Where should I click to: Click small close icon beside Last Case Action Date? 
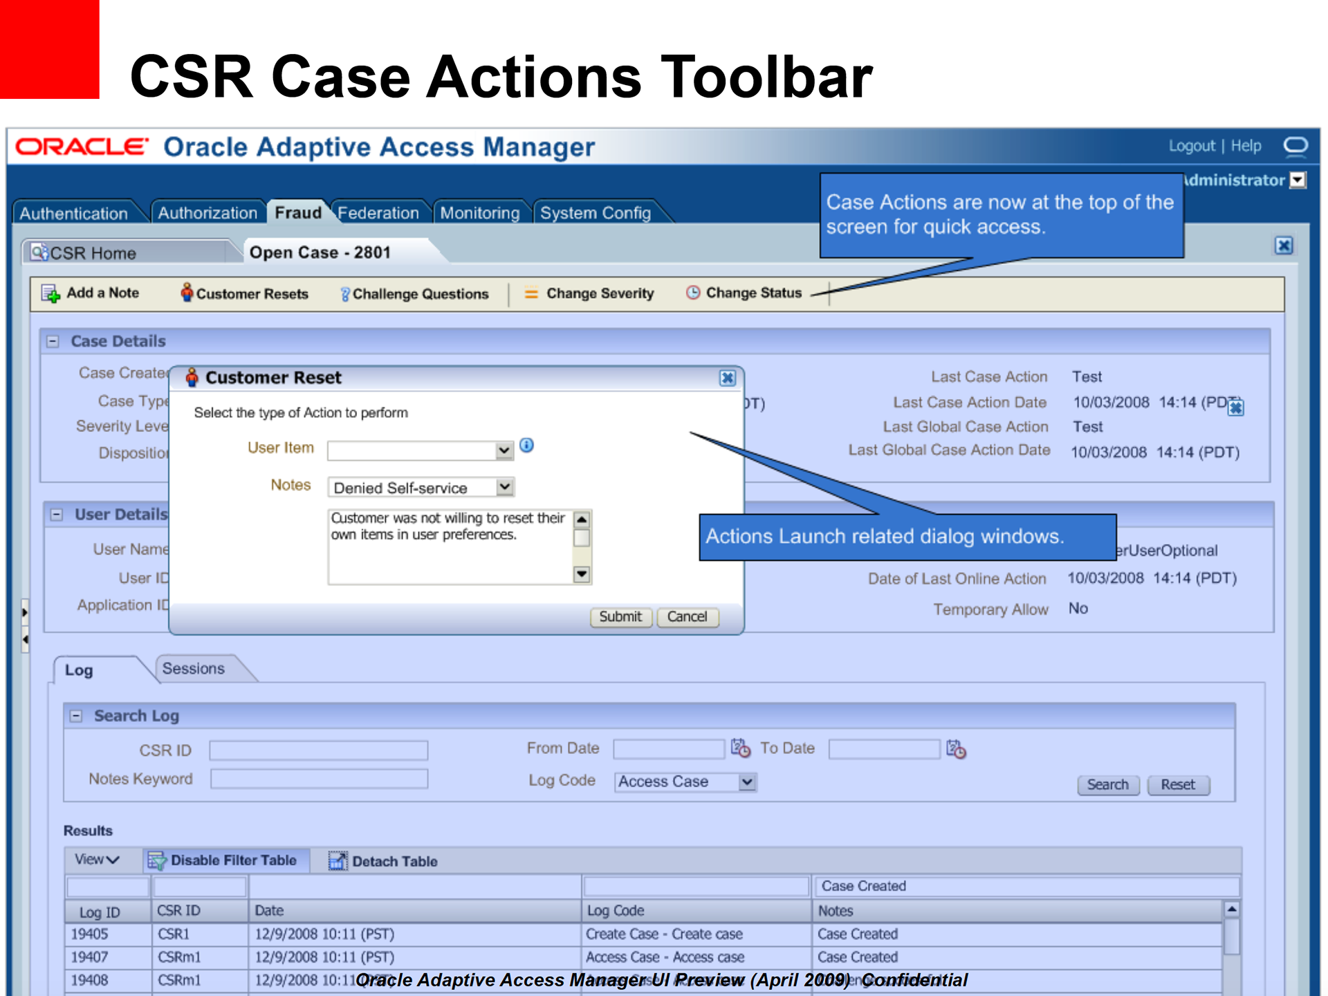tap(1236, 407)
